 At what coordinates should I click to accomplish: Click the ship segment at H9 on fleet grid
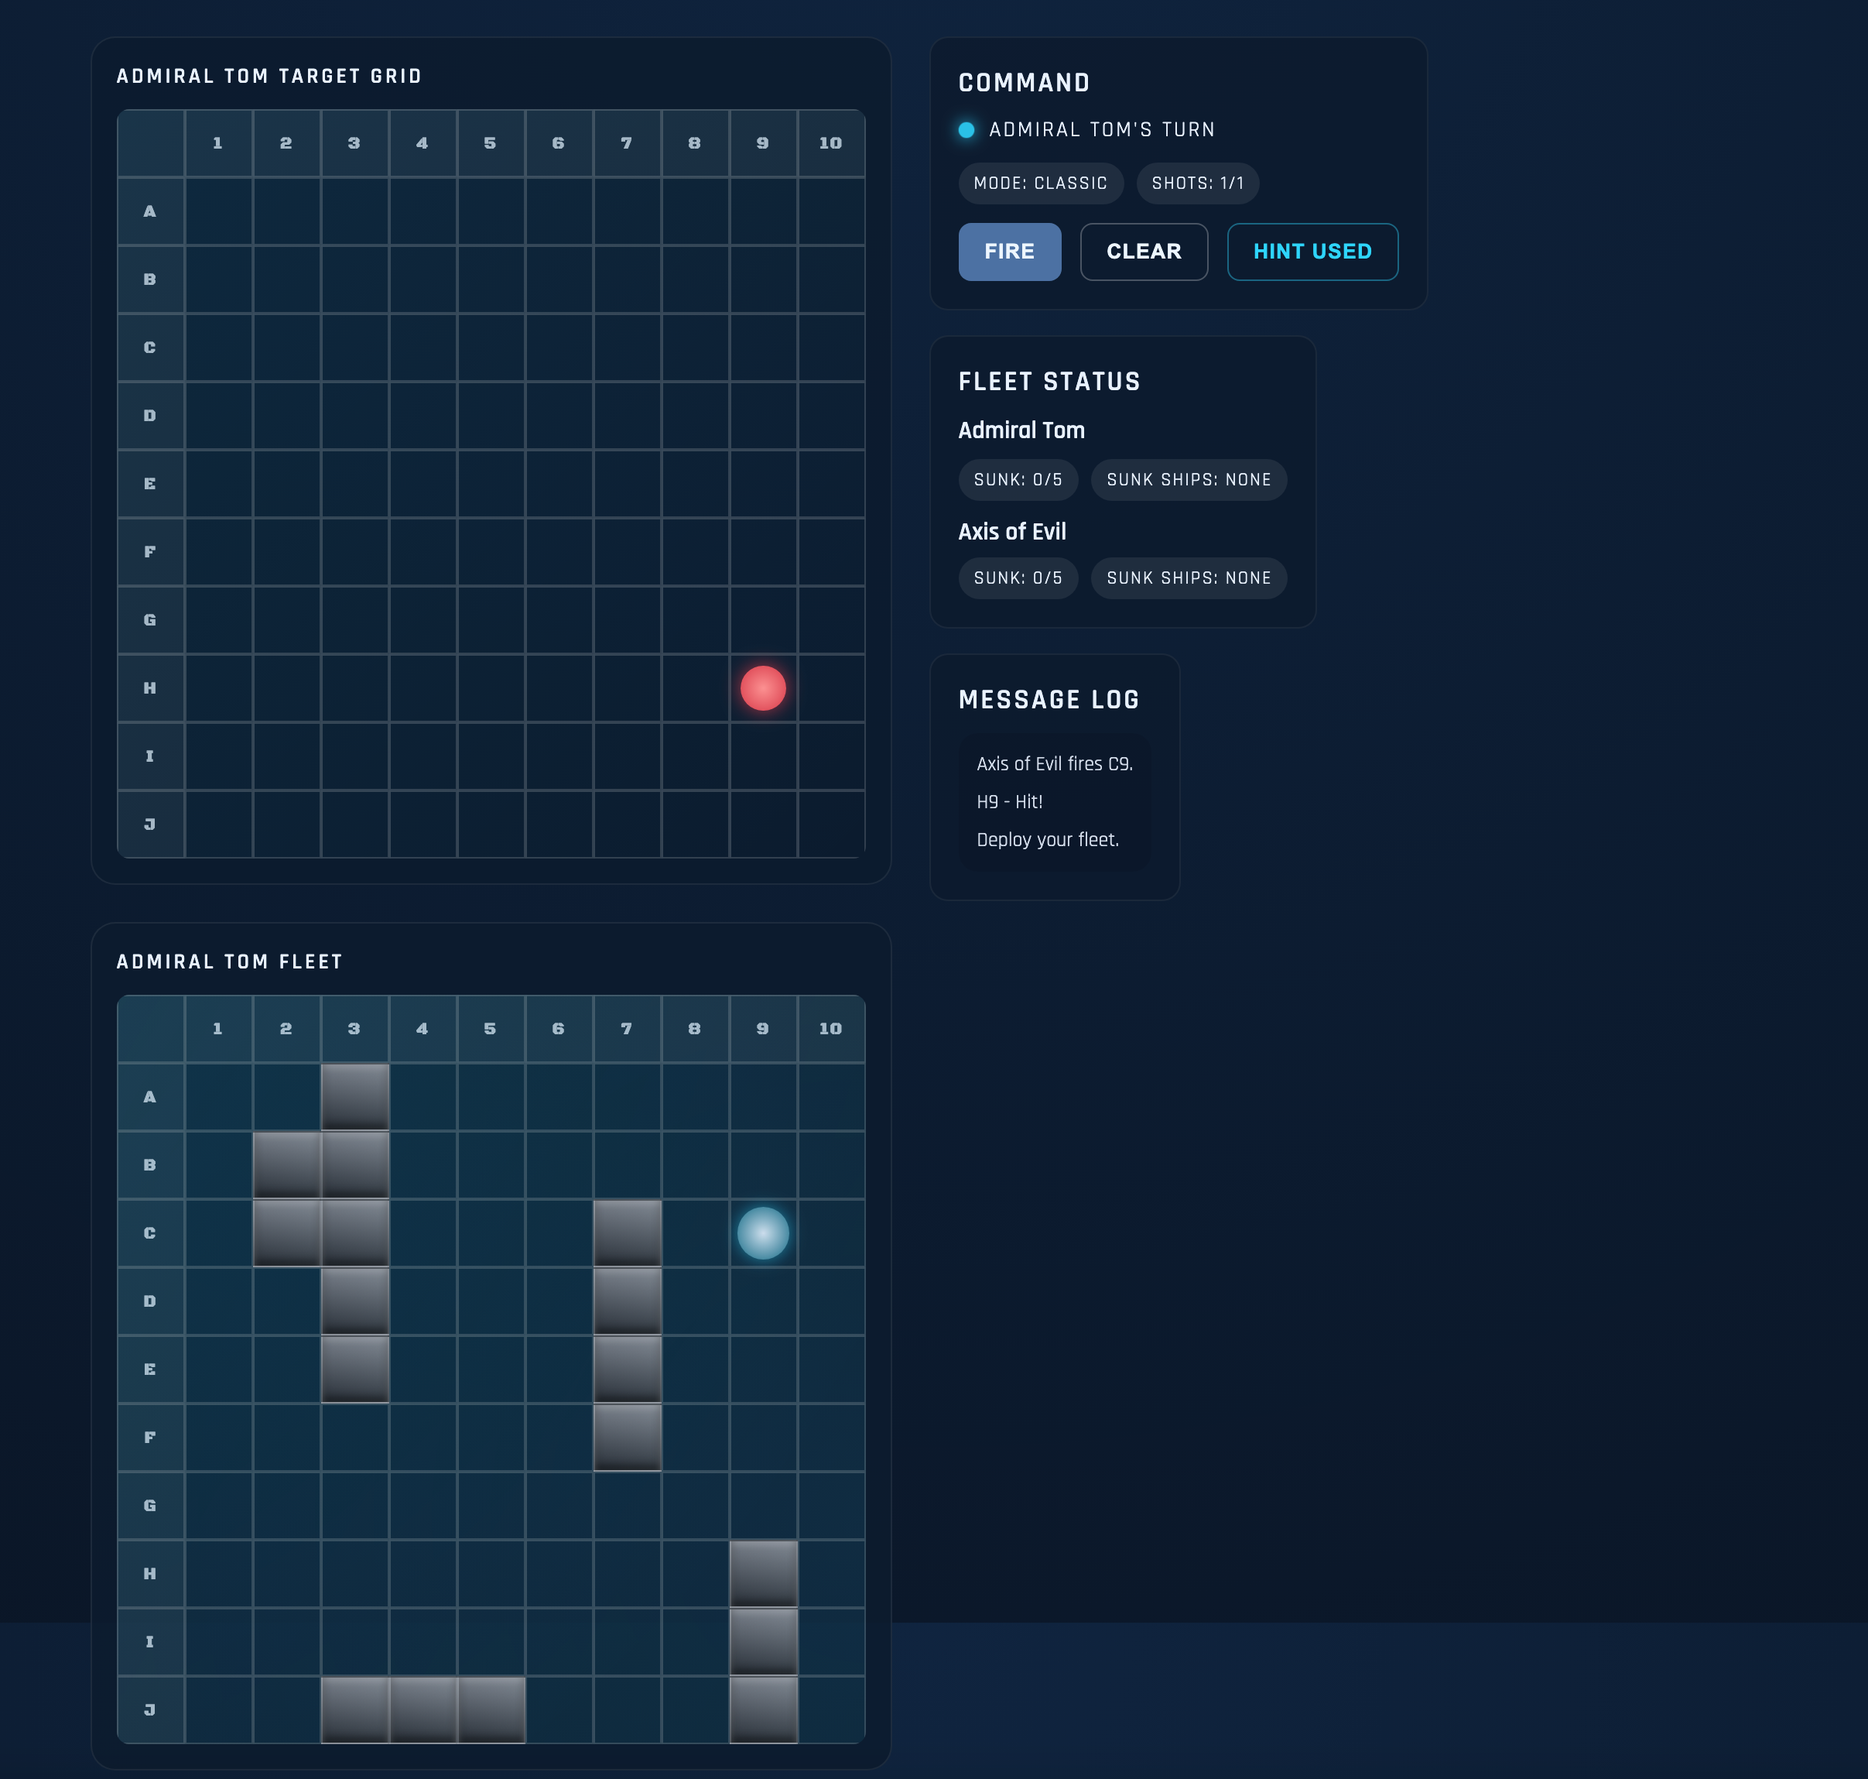(763, 1572)
